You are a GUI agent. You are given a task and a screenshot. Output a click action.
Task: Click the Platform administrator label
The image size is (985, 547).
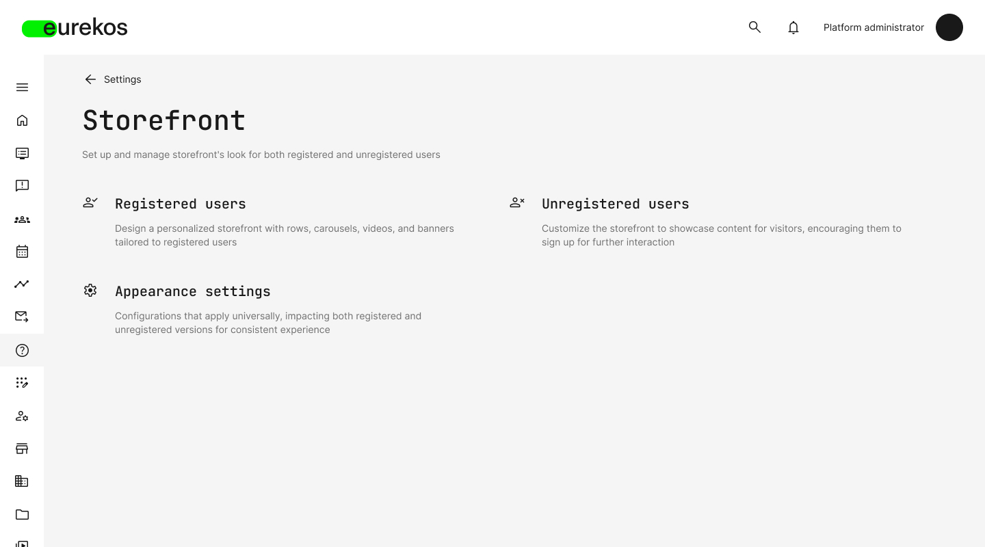(874, 27)
